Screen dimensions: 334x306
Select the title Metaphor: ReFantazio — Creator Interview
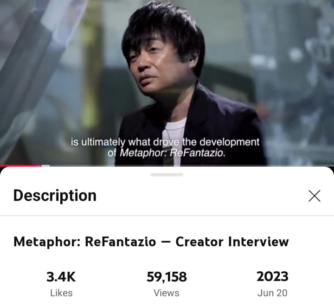(151, 242)
